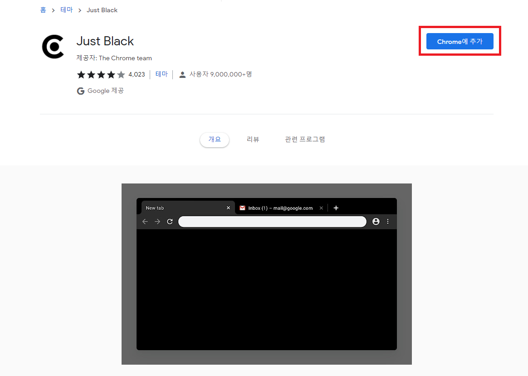Click 'New tab' in the preview image
This screenshot has width=528, height=376.
(155, 208)
